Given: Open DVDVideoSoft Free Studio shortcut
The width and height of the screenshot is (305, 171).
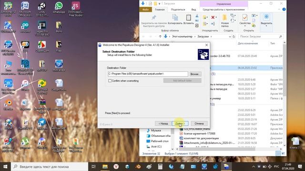Looking at the screenshot, I should tap(76, 9).
